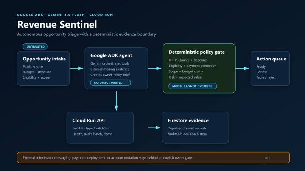Viewport: 305px width, 171px height.
Task: Click the v0.1 version label
Action: [x=268, y=158]
